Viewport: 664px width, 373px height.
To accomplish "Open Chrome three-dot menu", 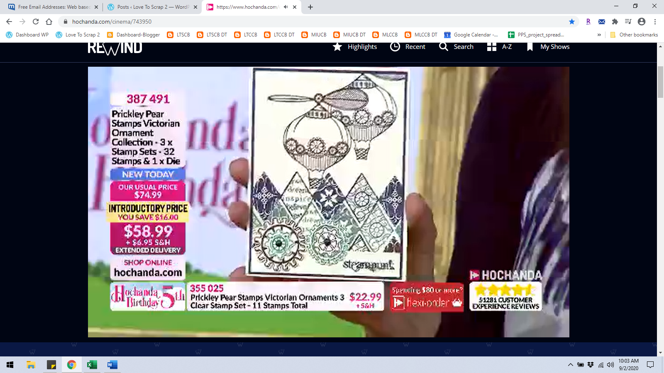I will [x=655, y=22].
